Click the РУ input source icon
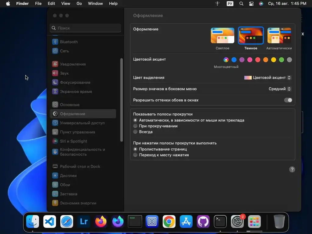This screenshot has width=312, height=234. (230, 4)
